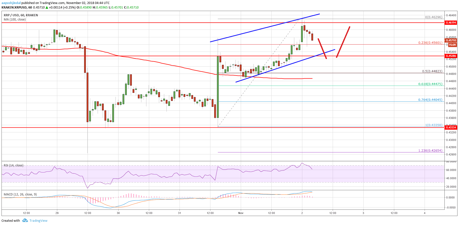
Task: Select the 1(0.43350) Fibonacci label
Action: pyautogui.click(x=434, y=125)
